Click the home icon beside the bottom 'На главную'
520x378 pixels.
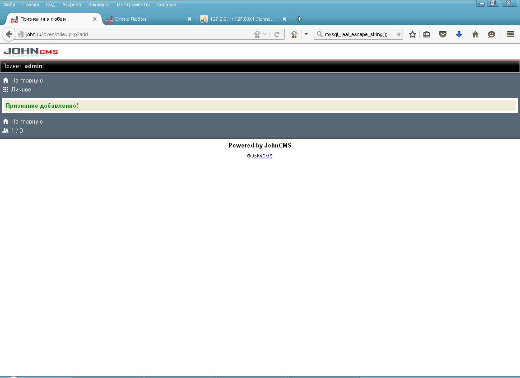pyautogui.click(x=5, y=121)
